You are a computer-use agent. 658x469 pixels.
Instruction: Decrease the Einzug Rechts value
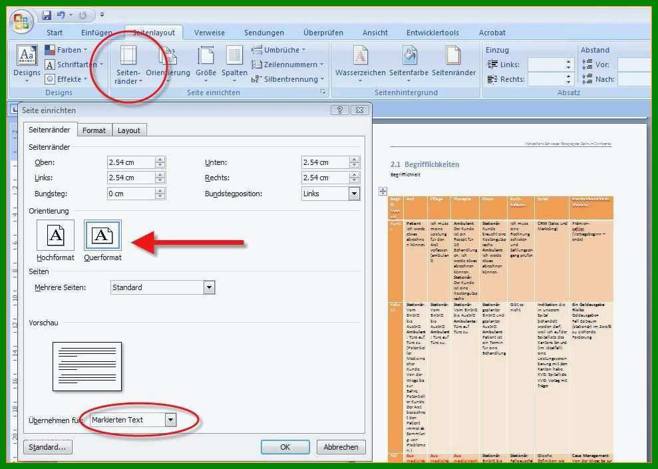pyautogui.click(x=569, y=82)
